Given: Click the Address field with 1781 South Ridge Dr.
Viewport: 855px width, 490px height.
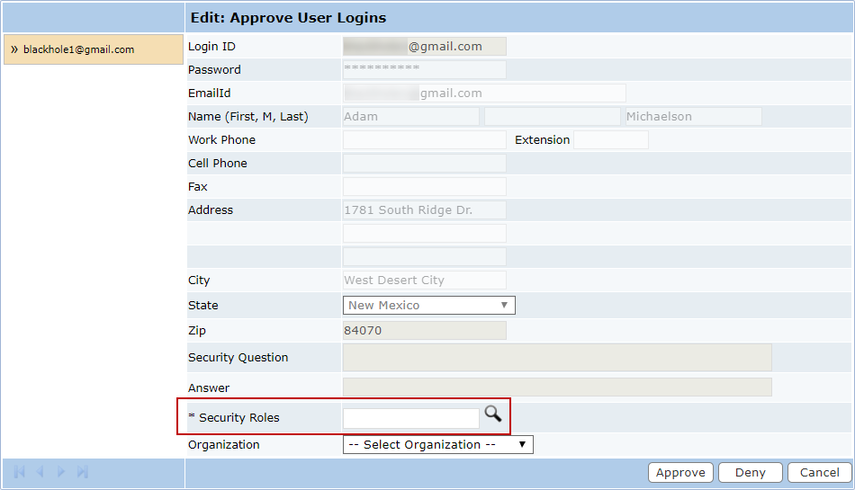Looking at the screenshot, I should [x=424, y=210].
